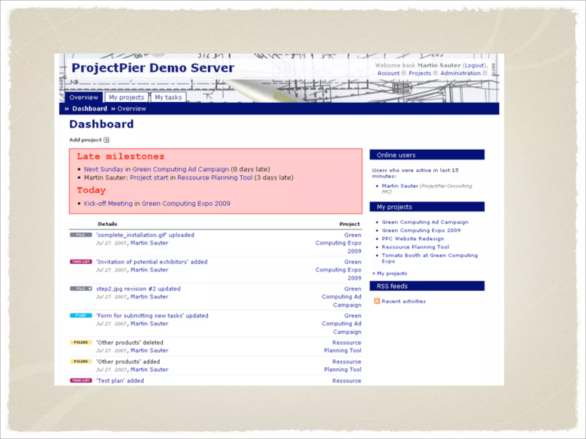
Task: Click FORM tag icon beside form updated entry
Action: [x=81, y=316]
